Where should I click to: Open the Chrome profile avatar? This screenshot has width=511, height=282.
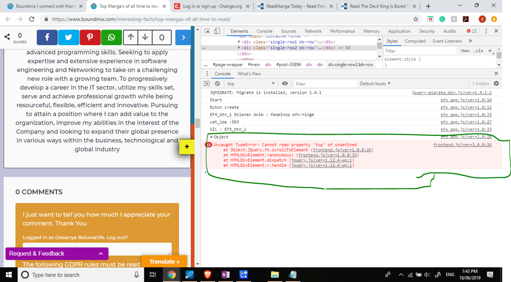tap(482, 19)
